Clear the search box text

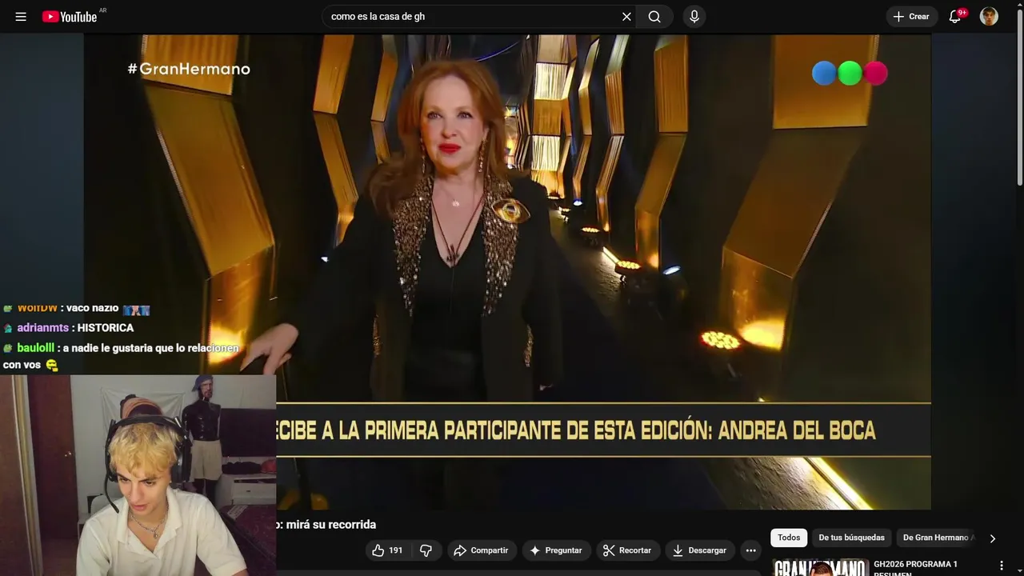[626, 17]
